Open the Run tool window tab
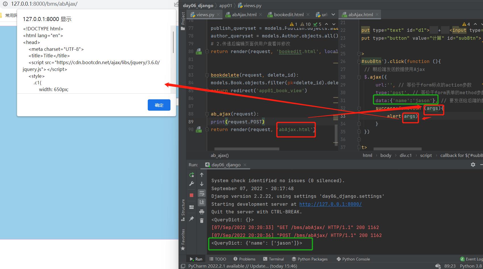 [196, 259]
